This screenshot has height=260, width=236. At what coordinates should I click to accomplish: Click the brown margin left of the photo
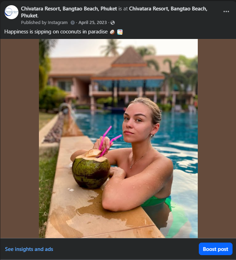point(19,139)
